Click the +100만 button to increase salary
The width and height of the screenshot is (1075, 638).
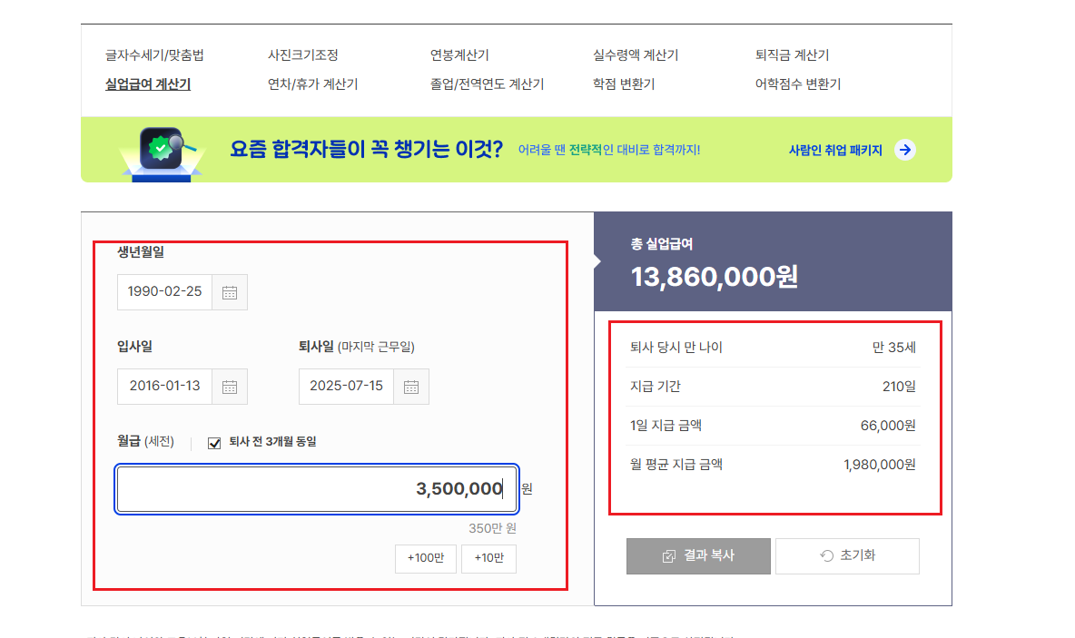point(425,559)
